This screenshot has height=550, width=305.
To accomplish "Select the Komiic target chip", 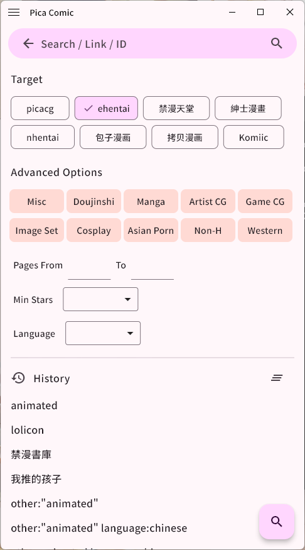I will [x=254, y=137].
